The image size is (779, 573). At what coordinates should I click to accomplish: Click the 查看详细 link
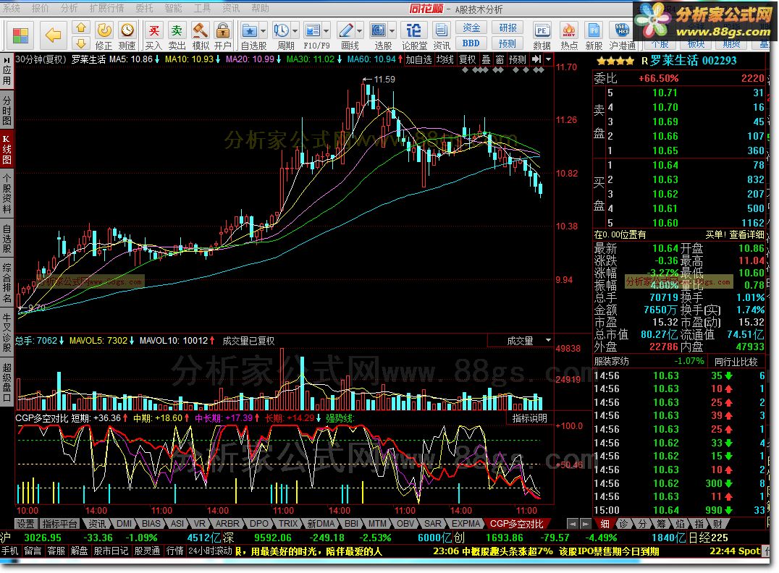(746, 234)
